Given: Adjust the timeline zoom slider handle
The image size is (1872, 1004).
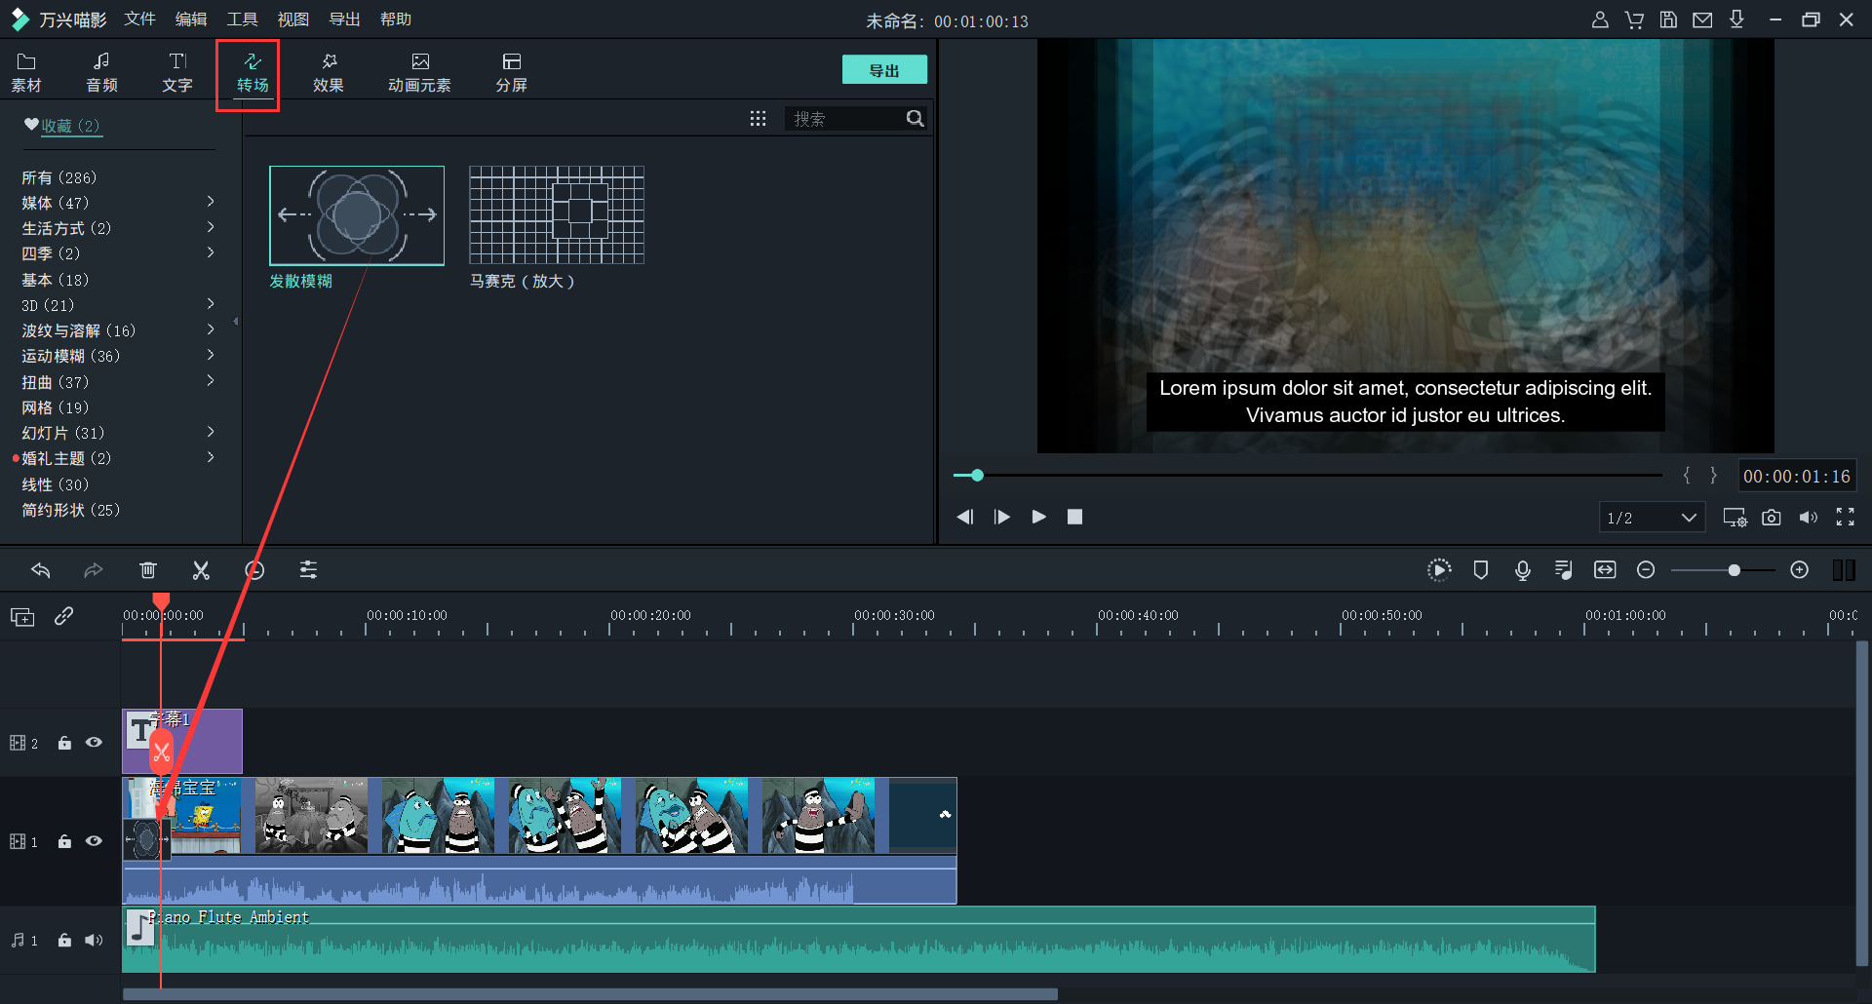Looking at the screenshot, I should tap(1734, 570).
